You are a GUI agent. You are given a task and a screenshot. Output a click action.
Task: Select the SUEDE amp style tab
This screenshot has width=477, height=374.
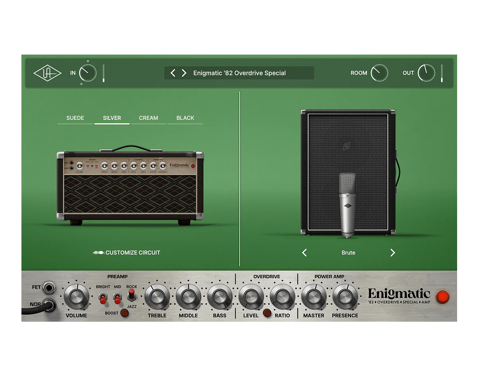(x=75, y=118)
